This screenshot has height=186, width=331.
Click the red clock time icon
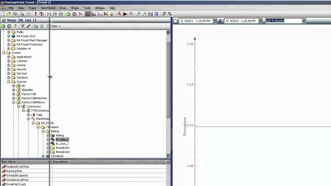click(x=119, y=14)
